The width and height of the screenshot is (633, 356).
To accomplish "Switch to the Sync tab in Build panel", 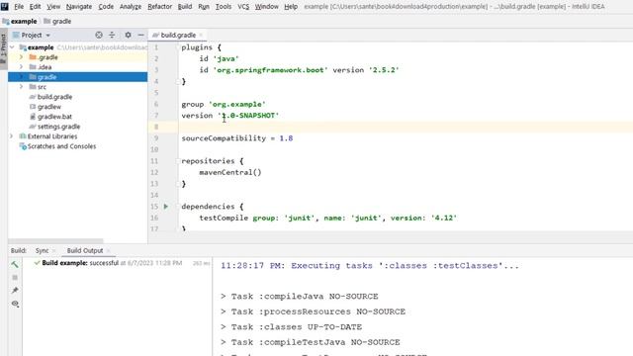I will [x=42, y=250].
